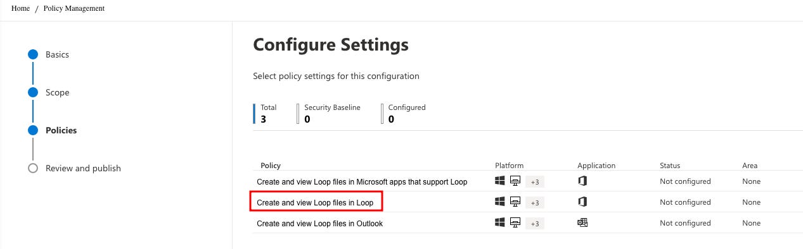Screen dimensions: 803x249
Task: Open the Policy Management breadcrumb
Action: 74,8
